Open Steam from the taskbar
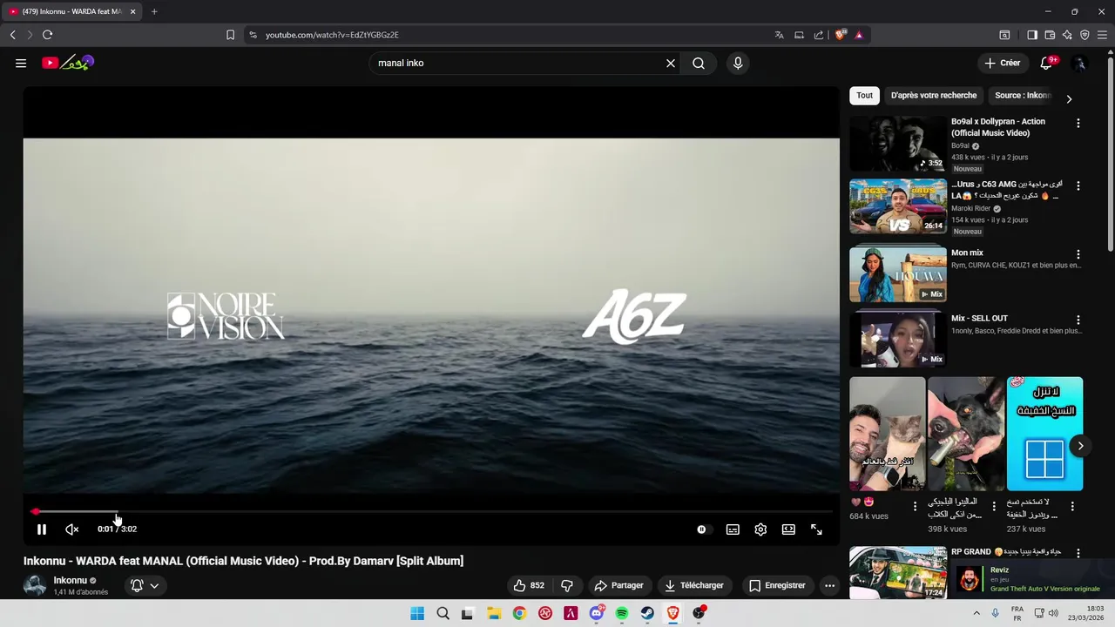The width and height of the screenshot is (1115, 627). click(x=647, y=613)
